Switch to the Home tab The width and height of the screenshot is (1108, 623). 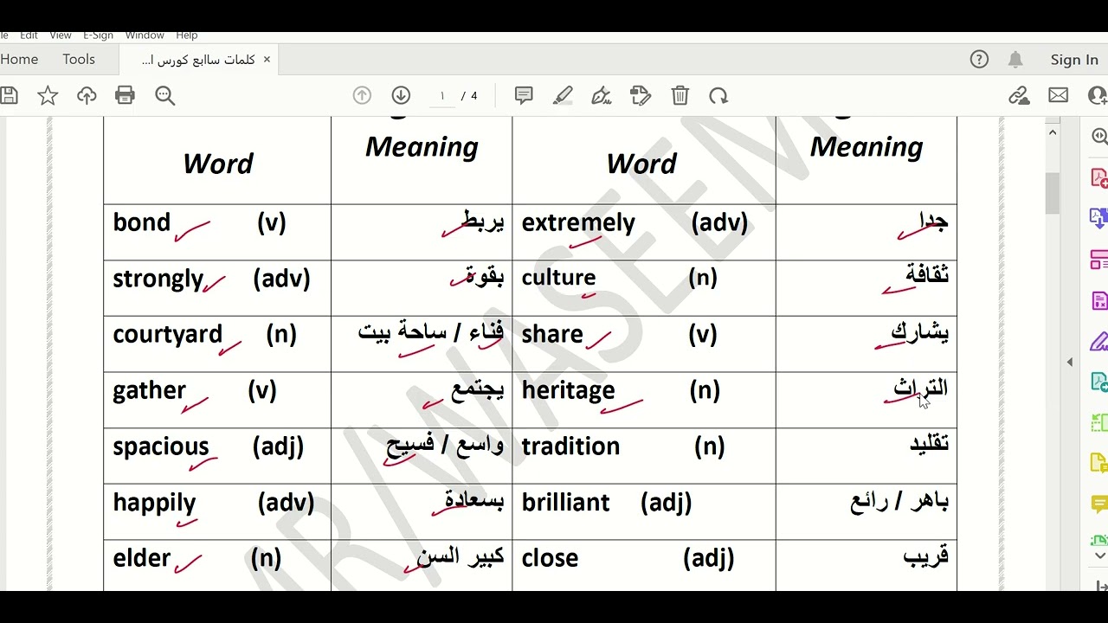[19, 59]
